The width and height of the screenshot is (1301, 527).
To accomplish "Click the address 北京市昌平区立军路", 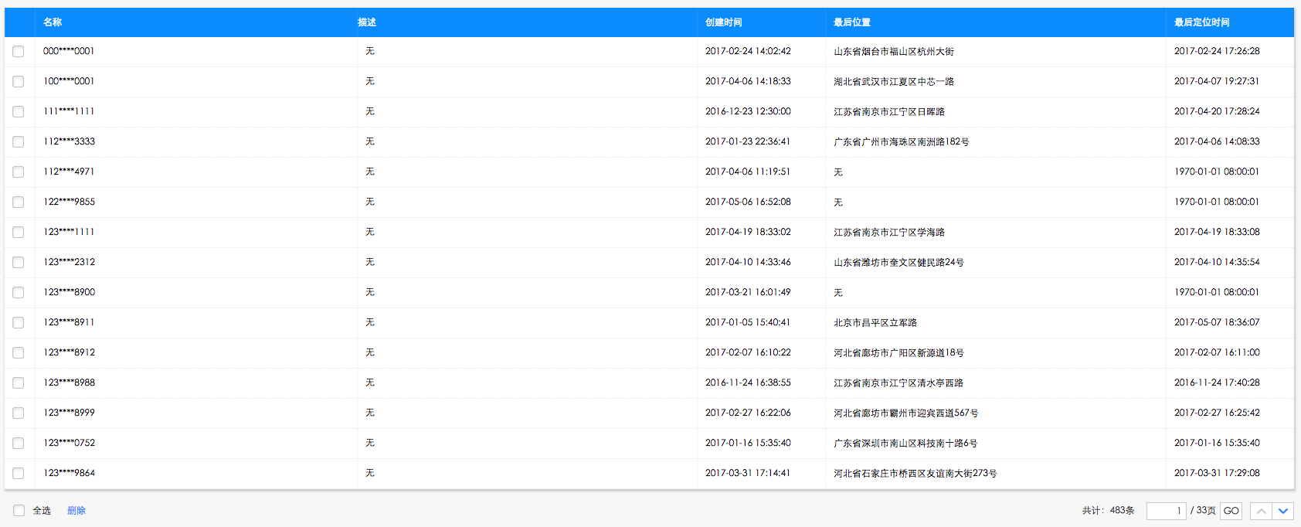I will (x=875, y=323).
